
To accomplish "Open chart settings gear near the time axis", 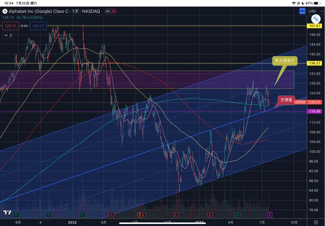I will pos(316,222).
